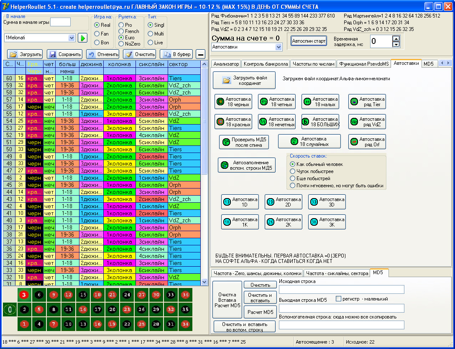The height and width of the screenshot is (349, 455).
Task: Select the French roulette radio button
Action: [x=121, y=31]
